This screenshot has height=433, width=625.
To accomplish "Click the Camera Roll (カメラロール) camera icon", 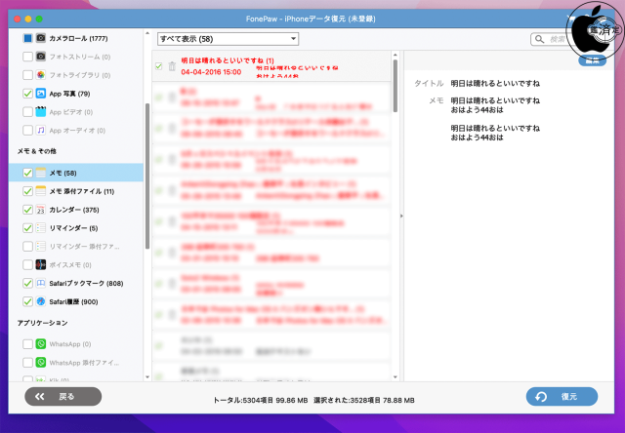I will coord(41,38).
